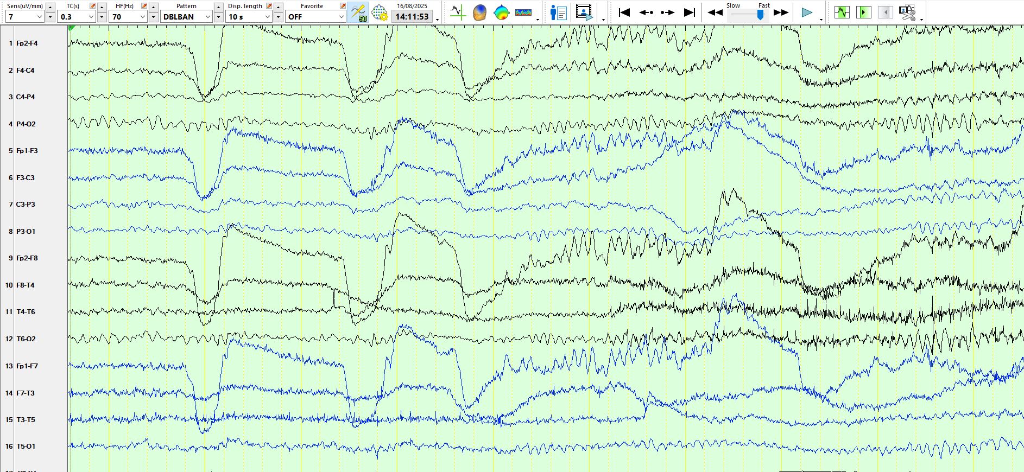
Task: Step the Pattern selection down
Action: 218,17
